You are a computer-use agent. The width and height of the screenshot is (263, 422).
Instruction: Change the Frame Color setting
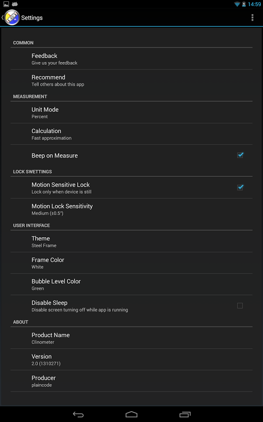point(131,263)
